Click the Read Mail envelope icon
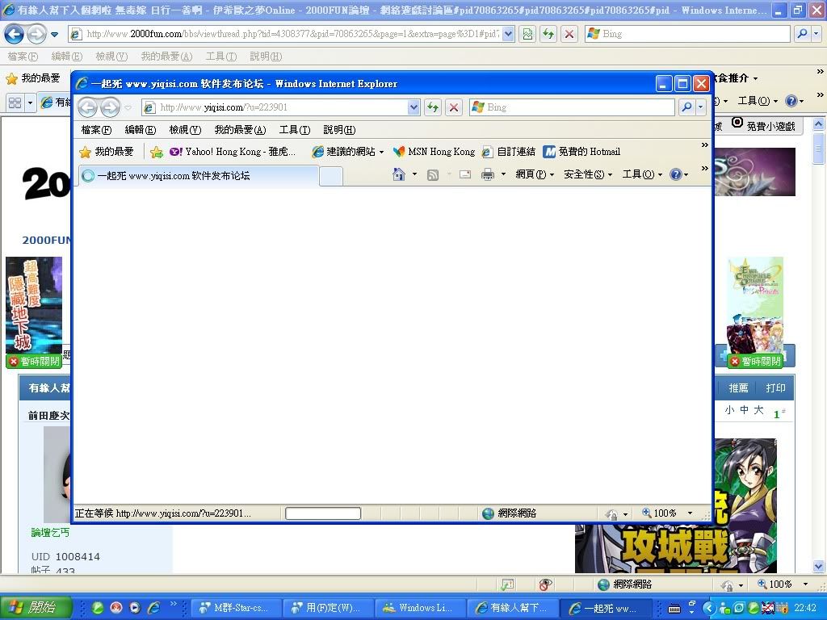The height and width of the screenshot is (620, 827). [x=465, y=174]
